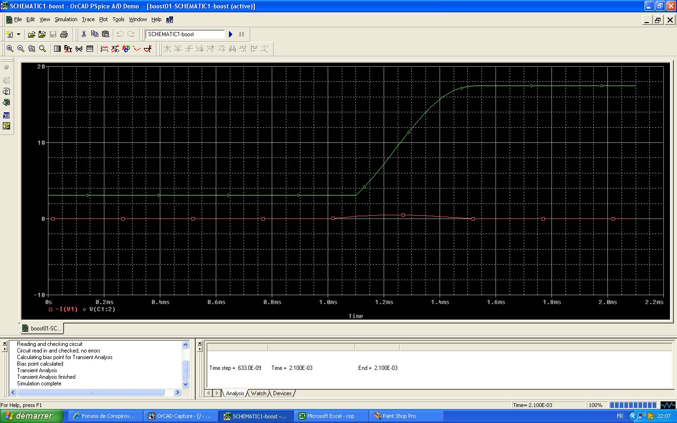The height and width of the screenshot is (423, 677).
Task: Click log horizontal scrollbar right arrow
Action: [x=177, y=392]
